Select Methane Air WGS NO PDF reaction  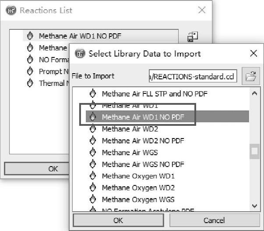coord(143,164)
